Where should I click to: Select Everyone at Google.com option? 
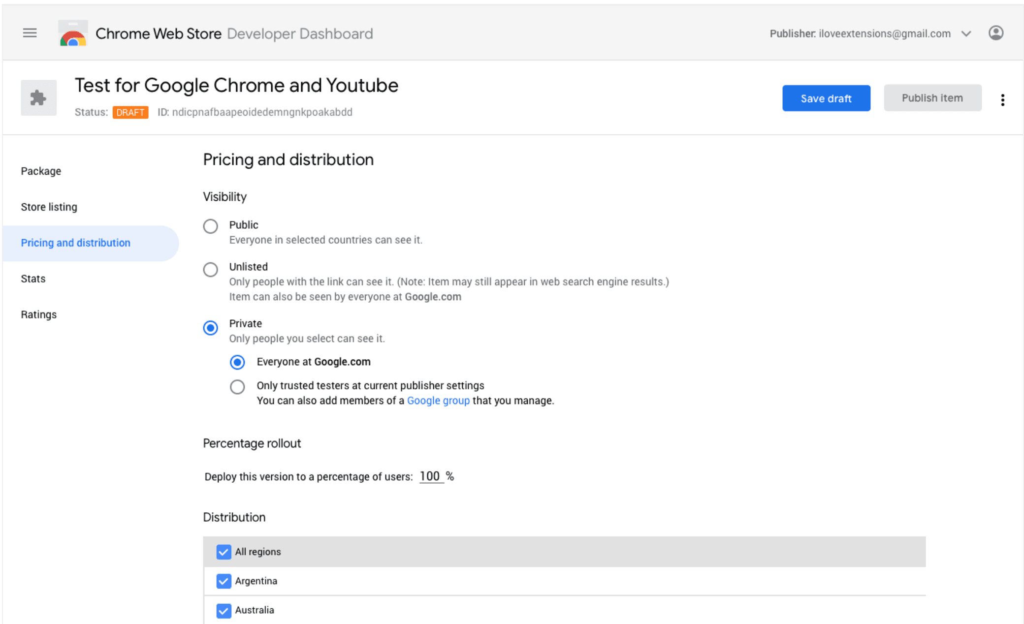click(237, 362)
